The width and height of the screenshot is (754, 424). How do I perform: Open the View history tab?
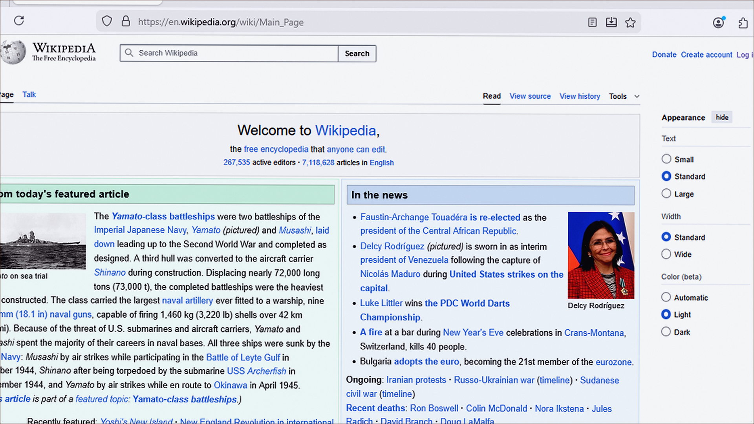580,96
